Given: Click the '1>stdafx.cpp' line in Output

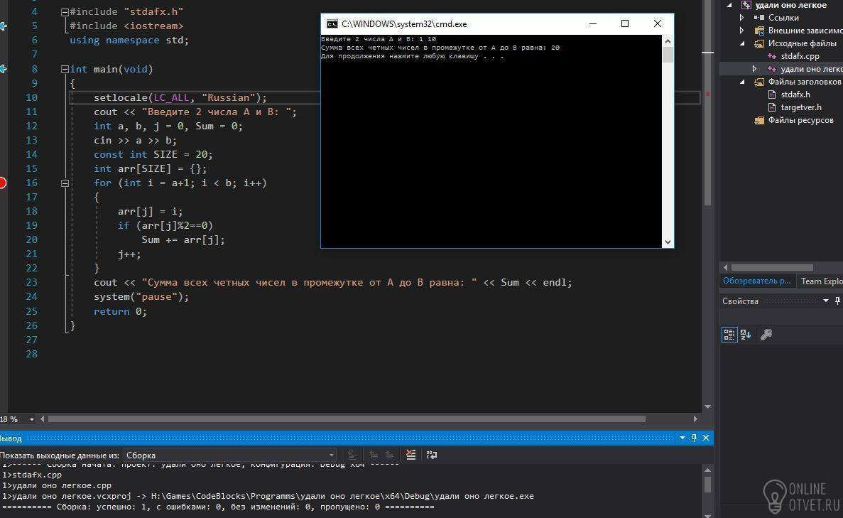Looking at the screenshot, I should pos(32,475).
